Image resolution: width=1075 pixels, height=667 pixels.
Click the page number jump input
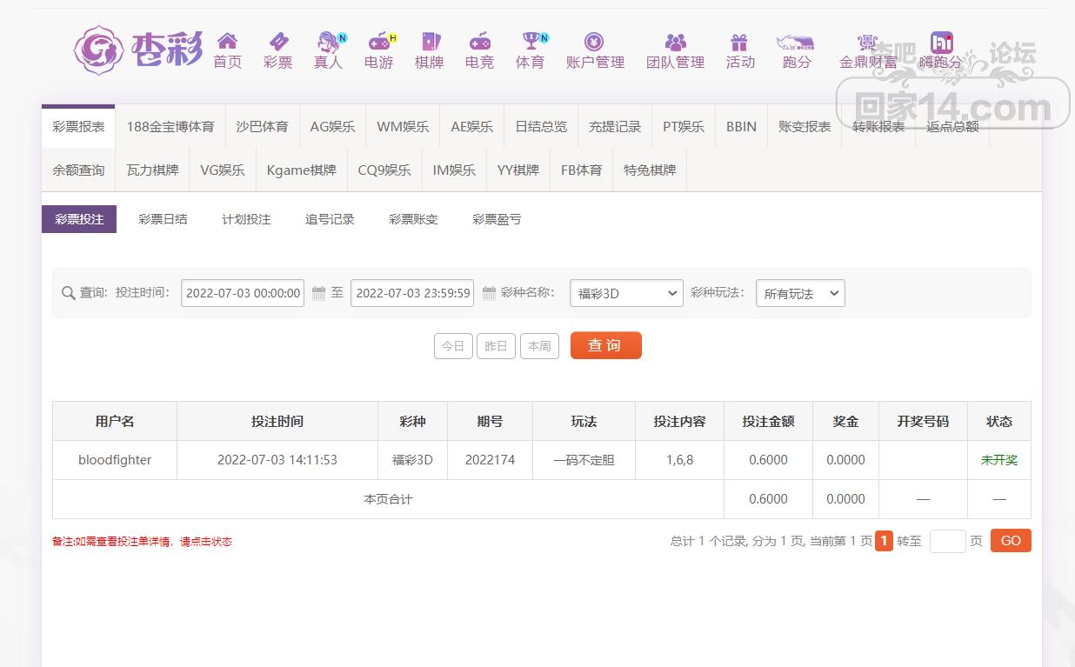pyautogui.click(x=947, y=541)
